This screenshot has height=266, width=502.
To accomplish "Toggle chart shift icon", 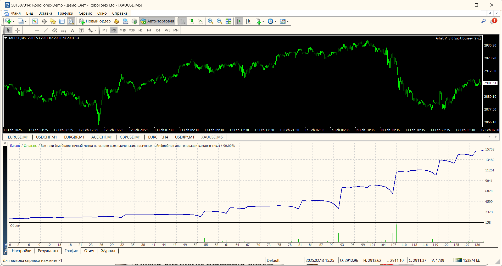I will 248,21.
